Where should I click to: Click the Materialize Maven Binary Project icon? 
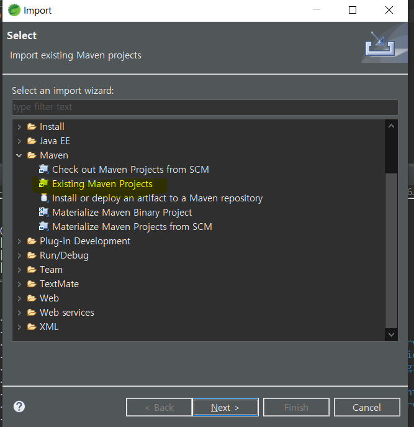point(44,213)
